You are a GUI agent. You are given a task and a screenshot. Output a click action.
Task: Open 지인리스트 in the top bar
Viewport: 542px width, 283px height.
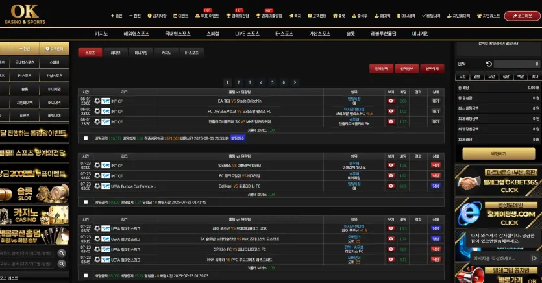488,16
